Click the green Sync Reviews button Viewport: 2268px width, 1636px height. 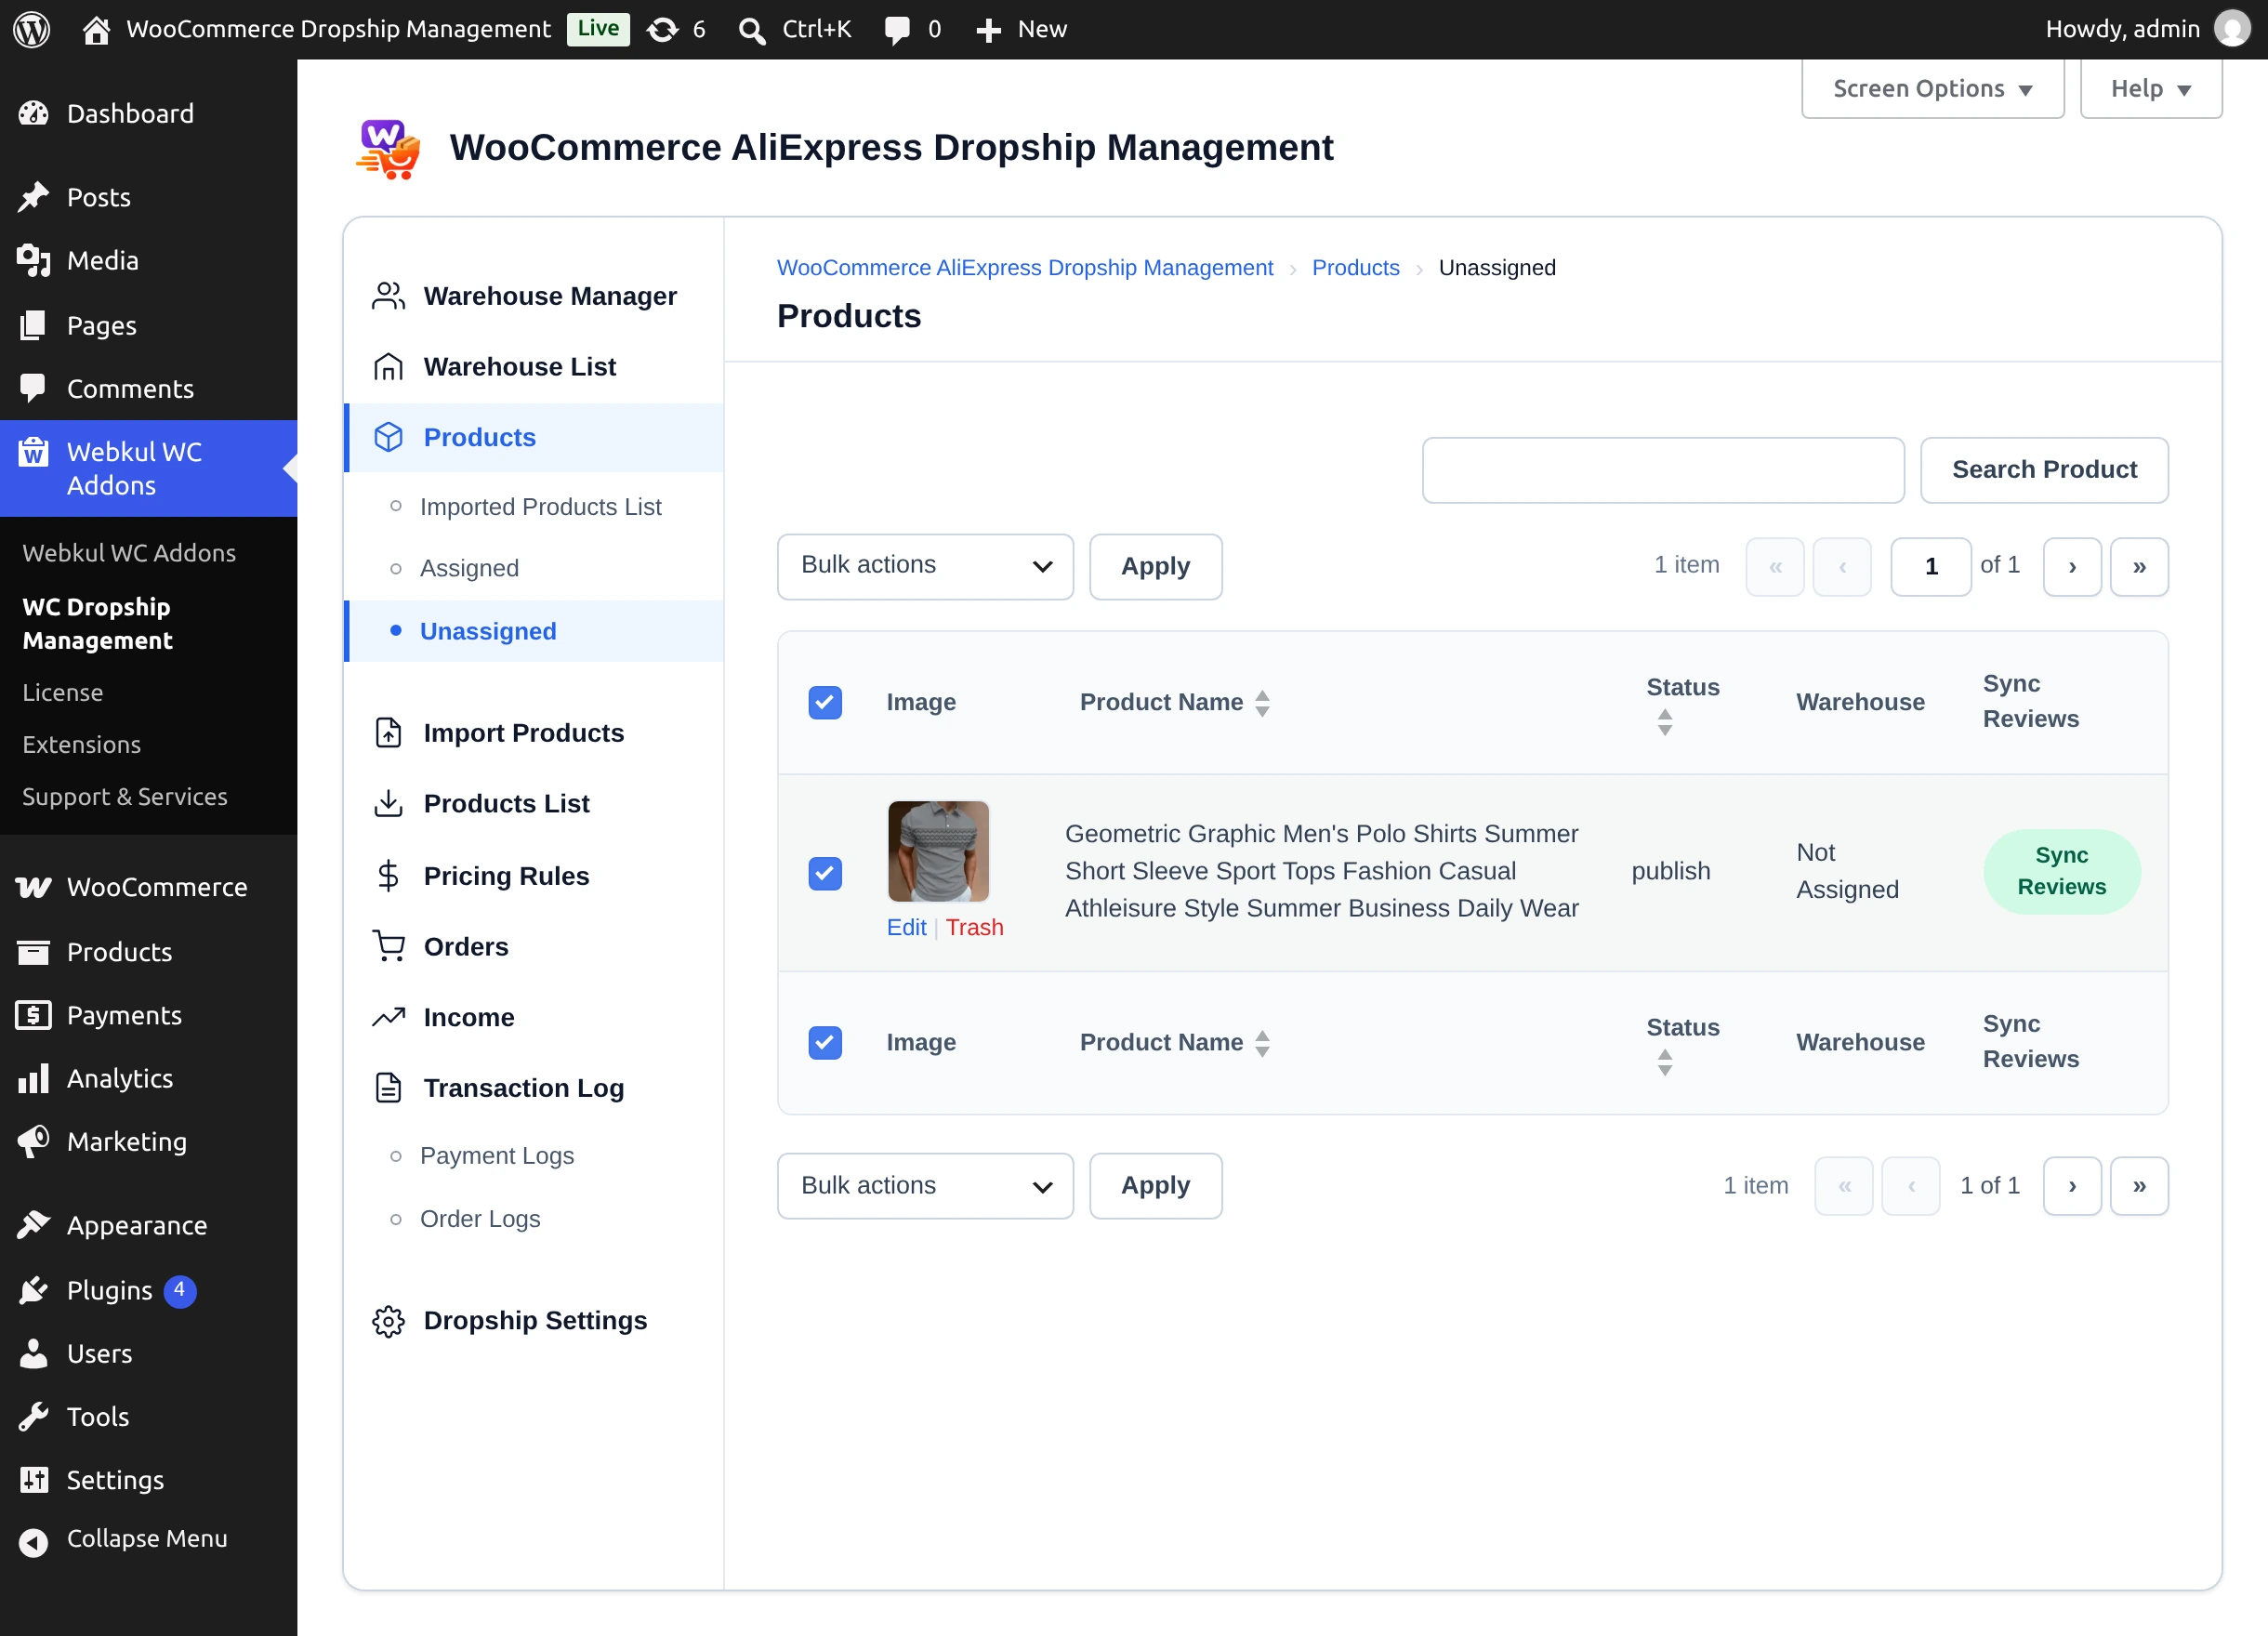(2061, 871)
